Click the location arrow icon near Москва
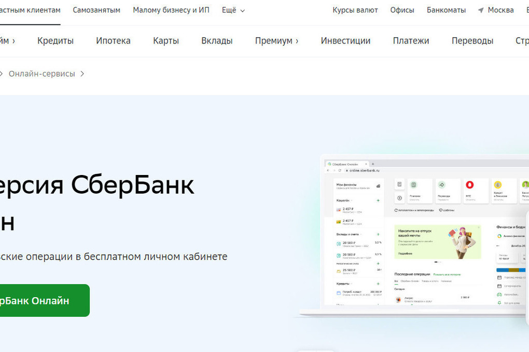This screenshot has height=352, width=529. click(x=481, y=10)
